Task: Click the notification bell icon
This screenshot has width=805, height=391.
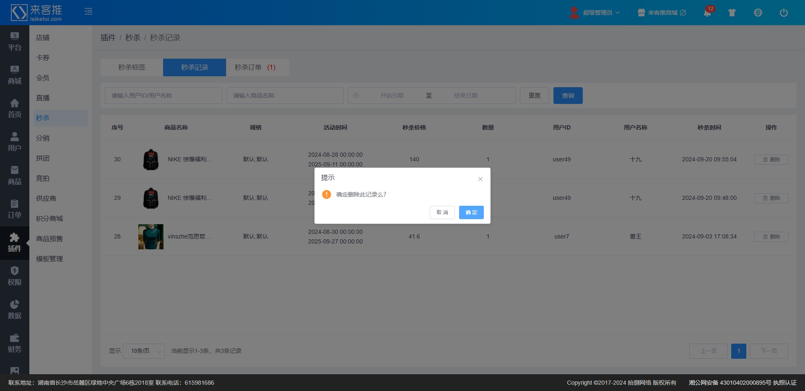Action: (707, 13)
